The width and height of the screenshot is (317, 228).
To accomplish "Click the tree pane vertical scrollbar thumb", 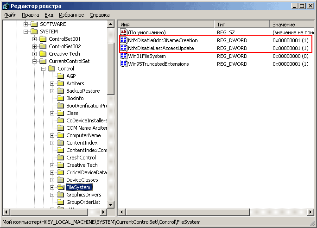I will click(x=111, y=69).
